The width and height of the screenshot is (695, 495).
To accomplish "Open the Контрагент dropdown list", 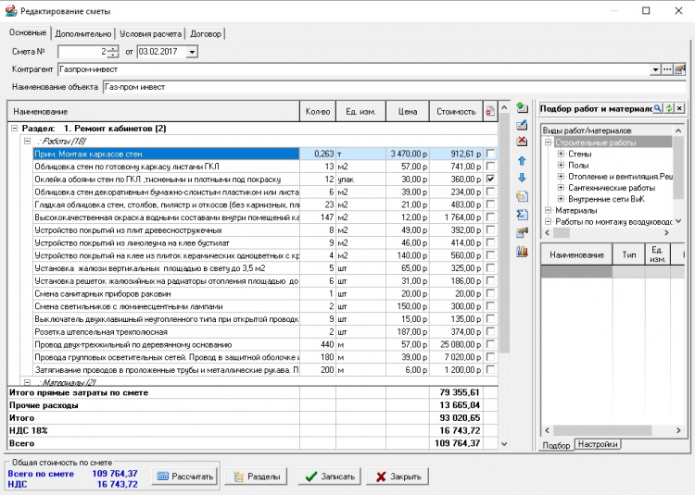I will click(x=655, y=69).
